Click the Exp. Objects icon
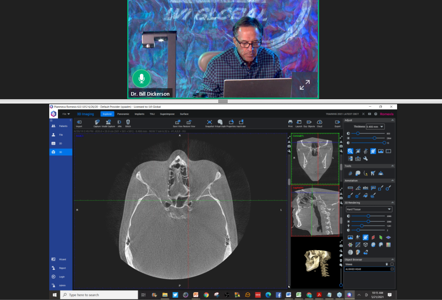The image size is (442, 300). point(309,122)
